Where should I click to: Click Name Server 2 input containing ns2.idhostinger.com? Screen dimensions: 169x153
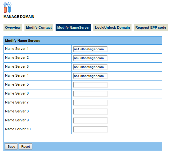tap(90, 58)
